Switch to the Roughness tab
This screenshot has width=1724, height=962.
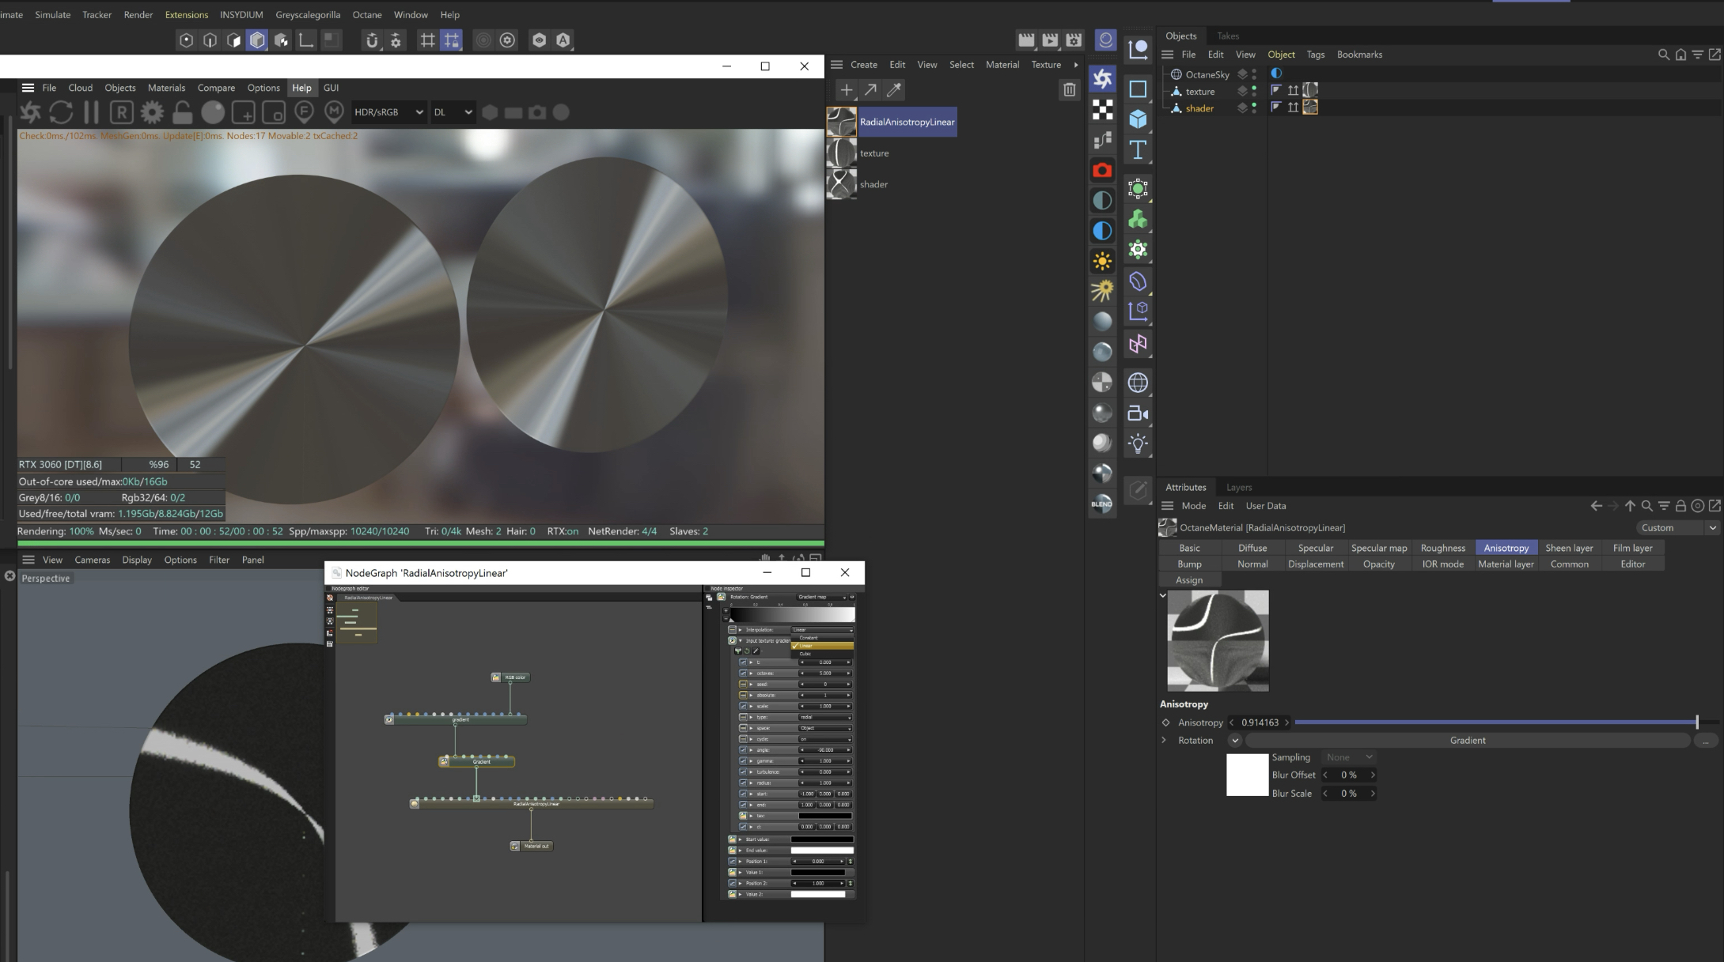[x=1442, y=548]
